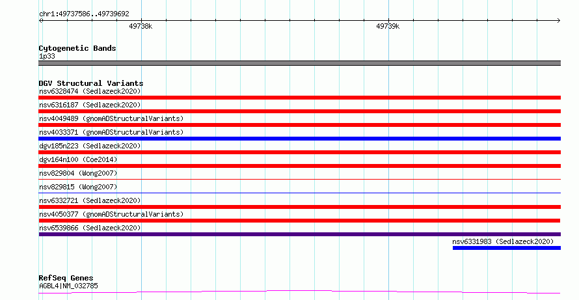Select the red bar for nsv6328474
579x300 pixels.
(299, 98)
